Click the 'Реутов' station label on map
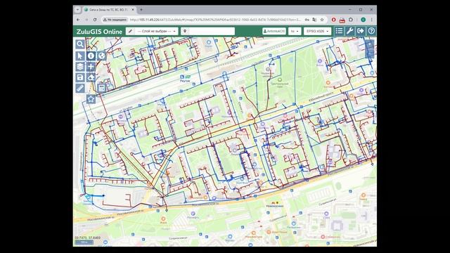 pos(185,81)
